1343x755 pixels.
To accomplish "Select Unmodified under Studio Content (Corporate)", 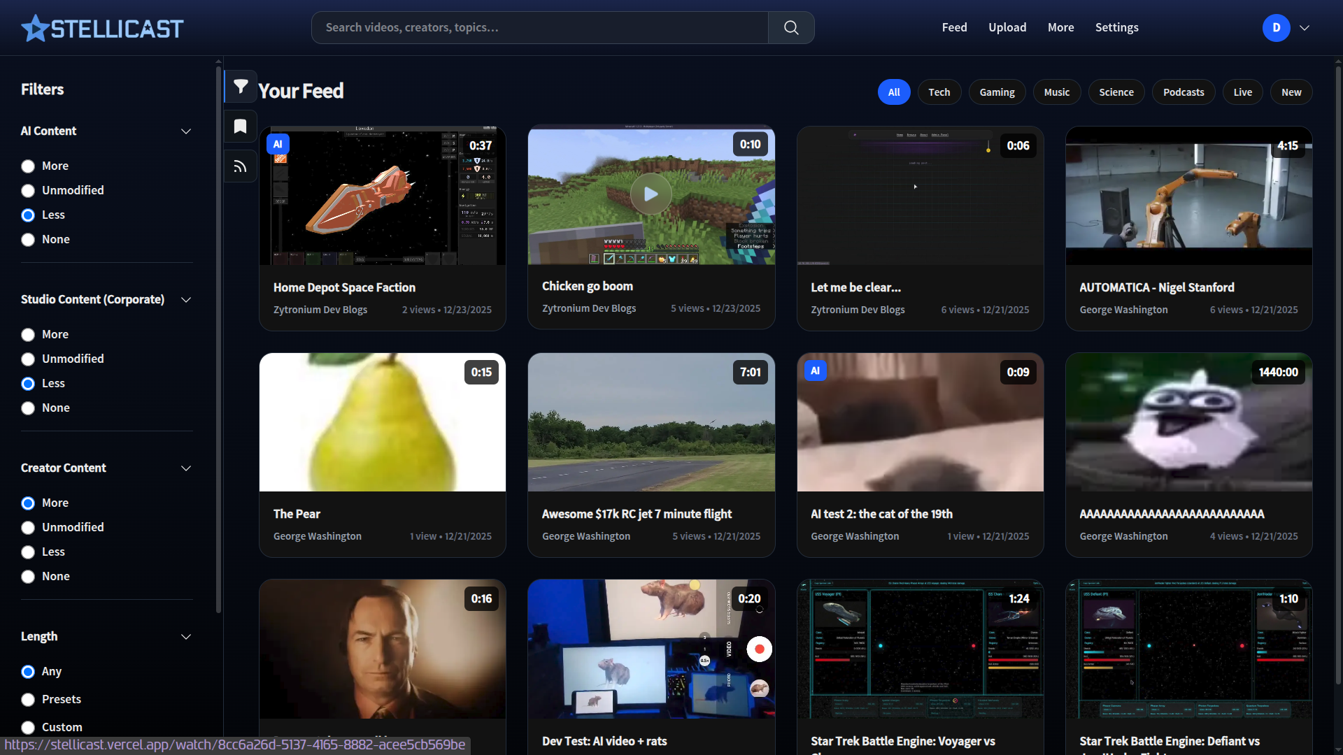I will (x=28, y=359).
